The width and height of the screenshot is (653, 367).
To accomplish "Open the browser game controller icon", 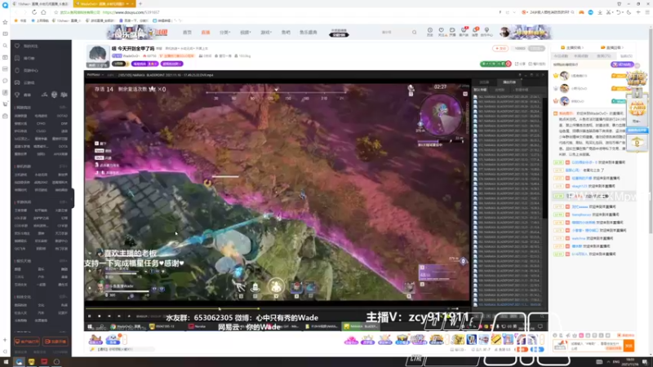I will tap(581, 12).
